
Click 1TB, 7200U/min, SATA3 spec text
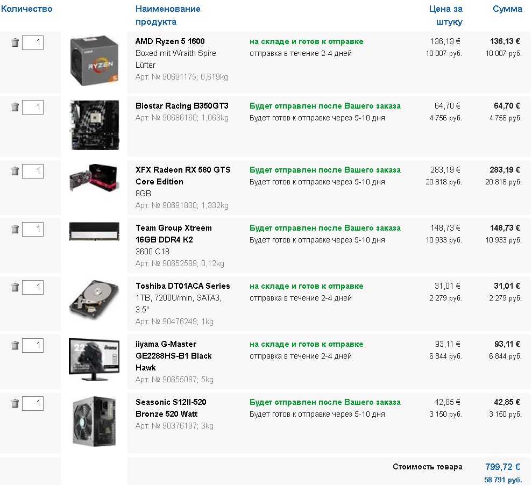[179, 304]
